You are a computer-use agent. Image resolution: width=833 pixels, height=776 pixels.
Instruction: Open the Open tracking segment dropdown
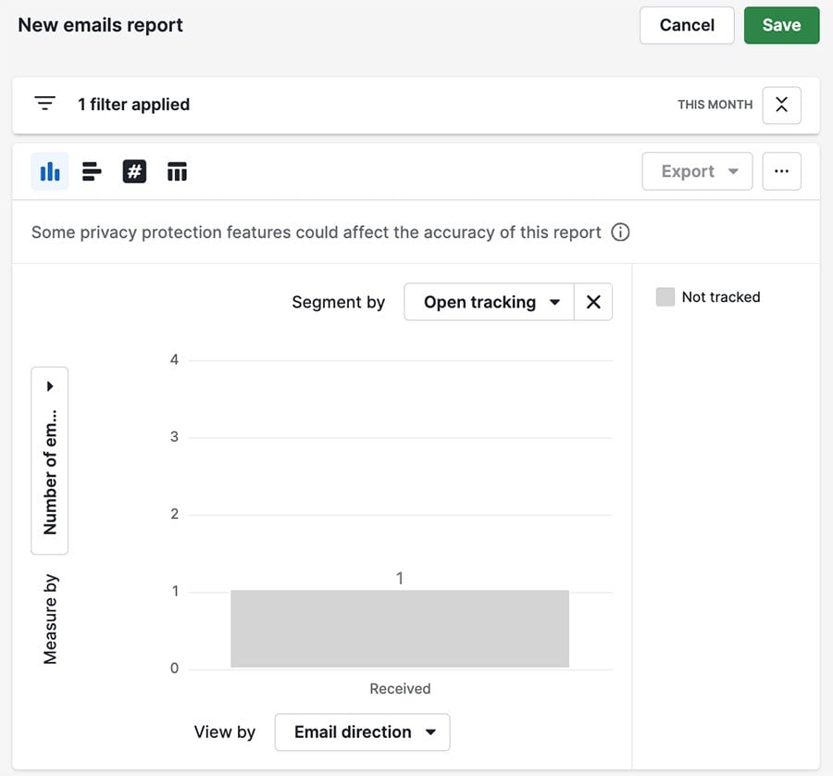tap(489, 302)
